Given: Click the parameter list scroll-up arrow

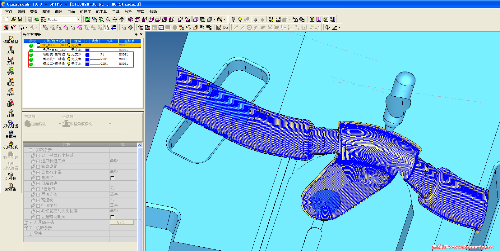Looking at the screenshot, I should 140,145.
